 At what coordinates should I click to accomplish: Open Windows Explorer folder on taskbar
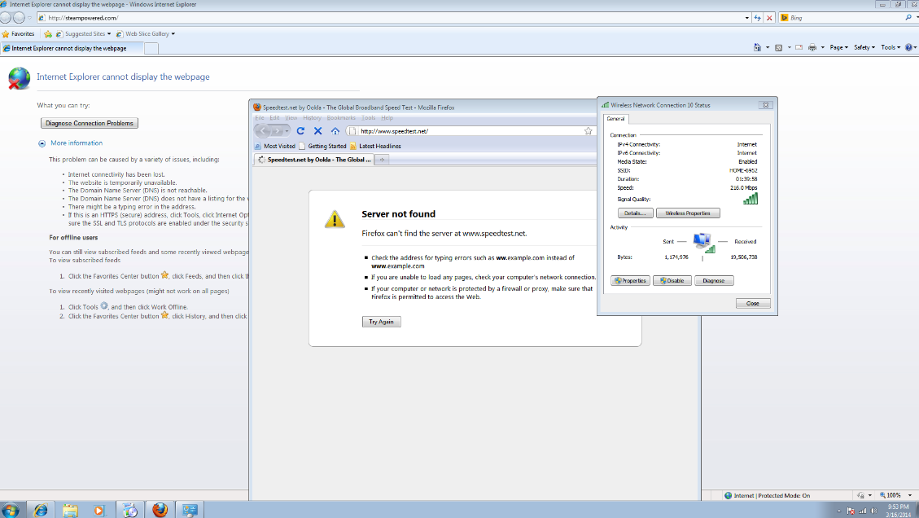[70, 510]
